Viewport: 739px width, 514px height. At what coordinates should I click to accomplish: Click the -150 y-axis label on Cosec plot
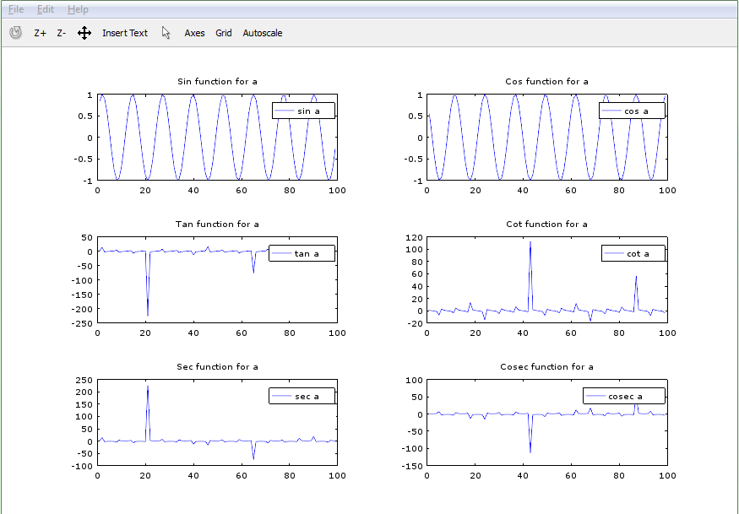pos(411,466)
